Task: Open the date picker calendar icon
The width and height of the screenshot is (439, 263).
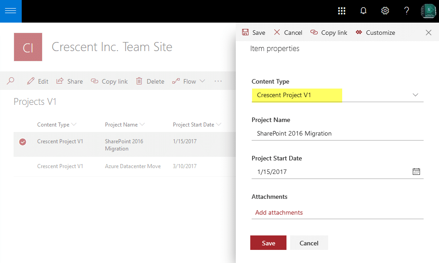Action: pos(416,172)
